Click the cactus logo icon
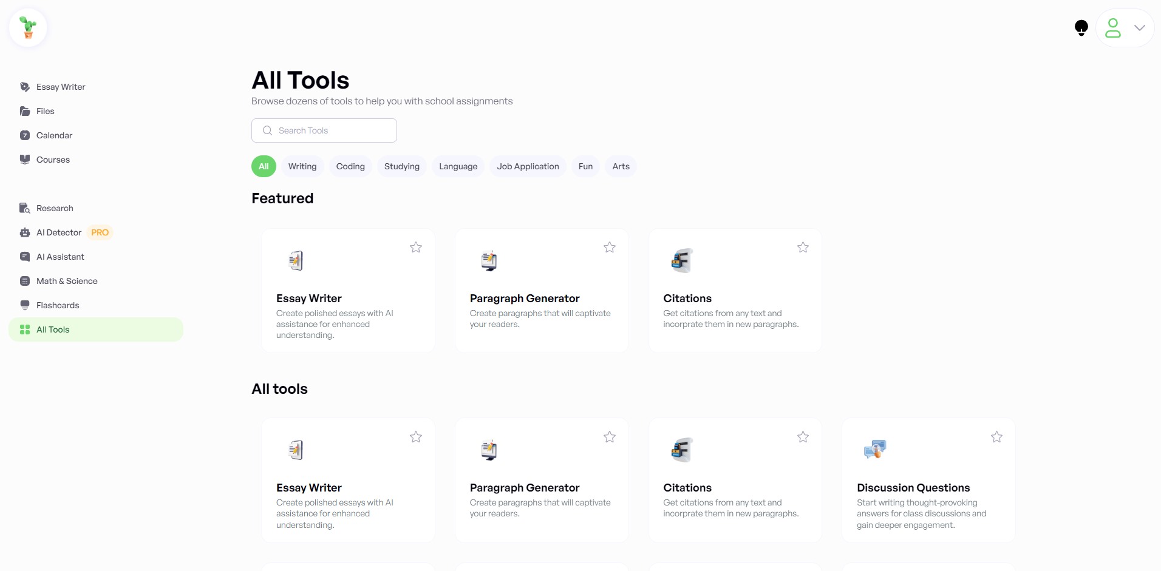Viewport: 1161px width, 571px height. pos(28,28)
